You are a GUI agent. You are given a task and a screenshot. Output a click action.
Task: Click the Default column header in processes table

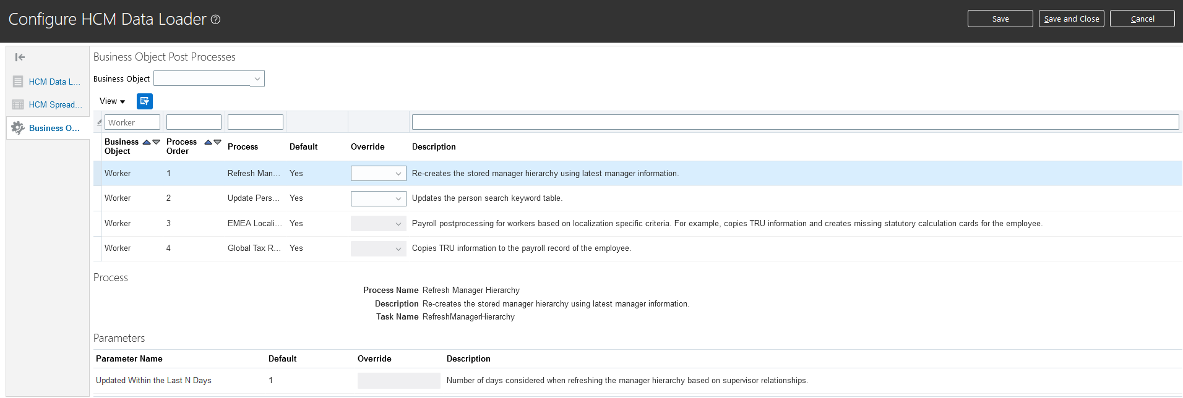pyautogui.click(x=303, y=147)
